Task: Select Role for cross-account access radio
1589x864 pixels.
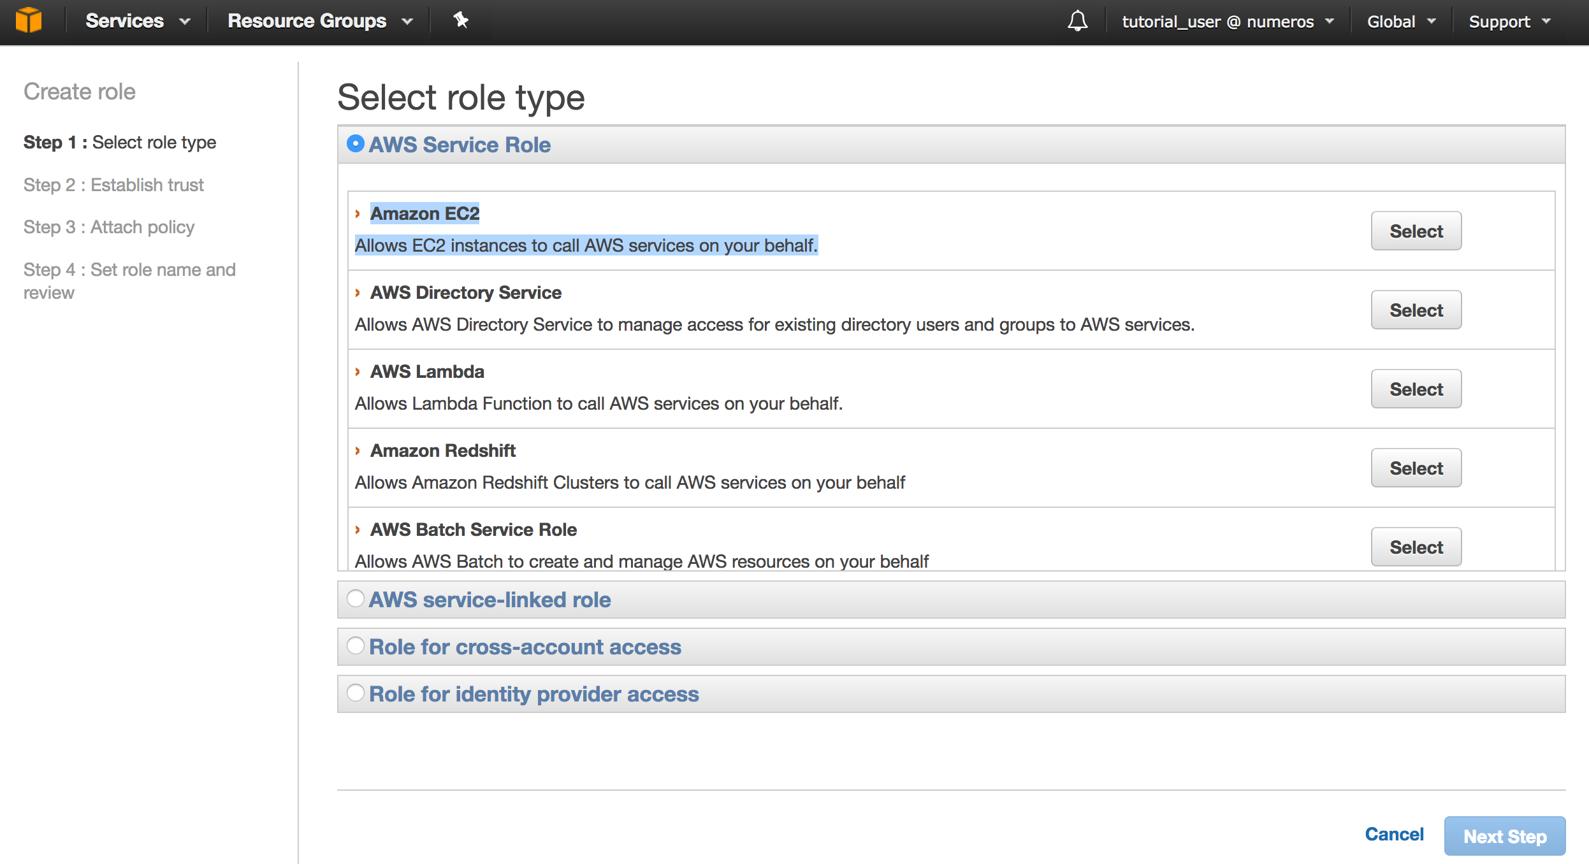Action: 355,645
